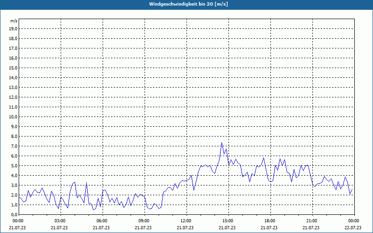Click the '8,0' y-axis label
Screen dimensions: 373x233
pos(14,137)
